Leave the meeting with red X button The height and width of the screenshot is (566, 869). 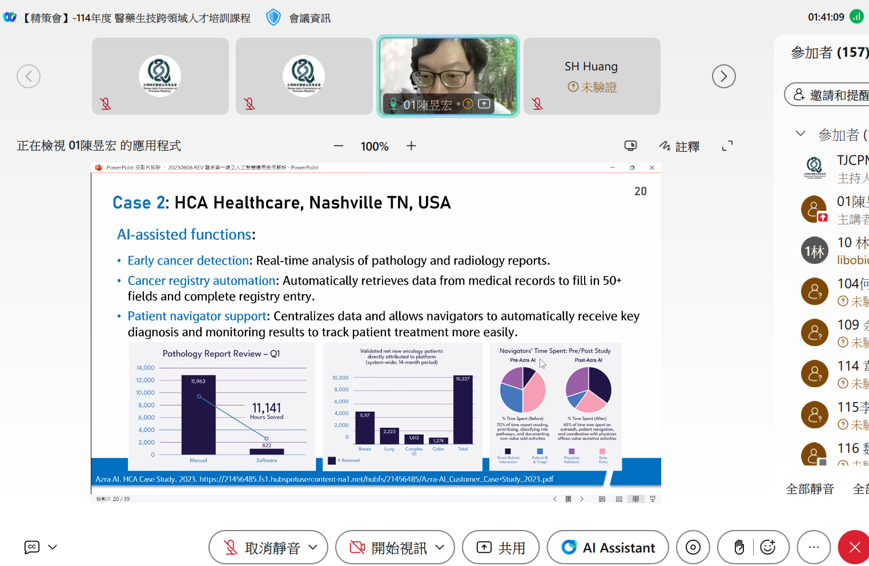pos(854,547)
